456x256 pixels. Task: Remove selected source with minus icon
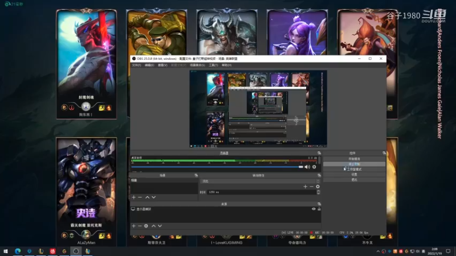140,226
